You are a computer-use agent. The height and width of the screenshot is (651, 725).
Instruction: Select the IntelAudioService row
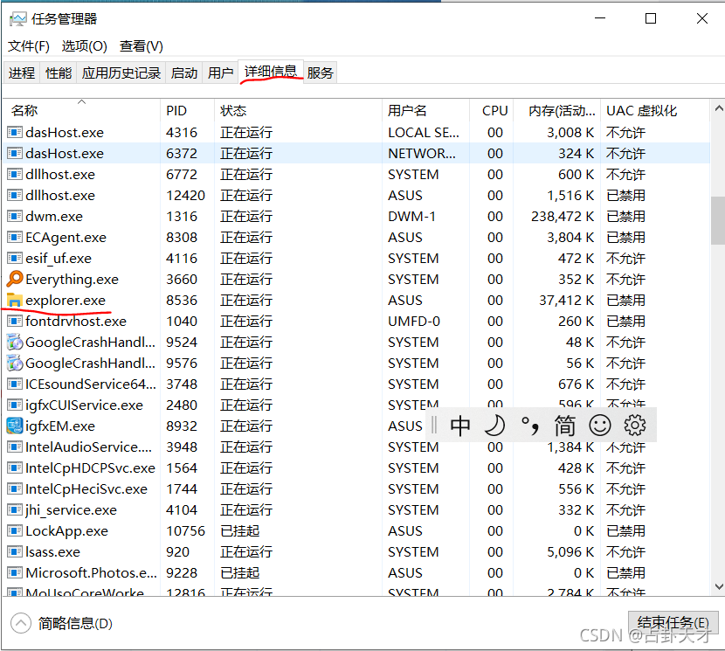tap(356, 447)
